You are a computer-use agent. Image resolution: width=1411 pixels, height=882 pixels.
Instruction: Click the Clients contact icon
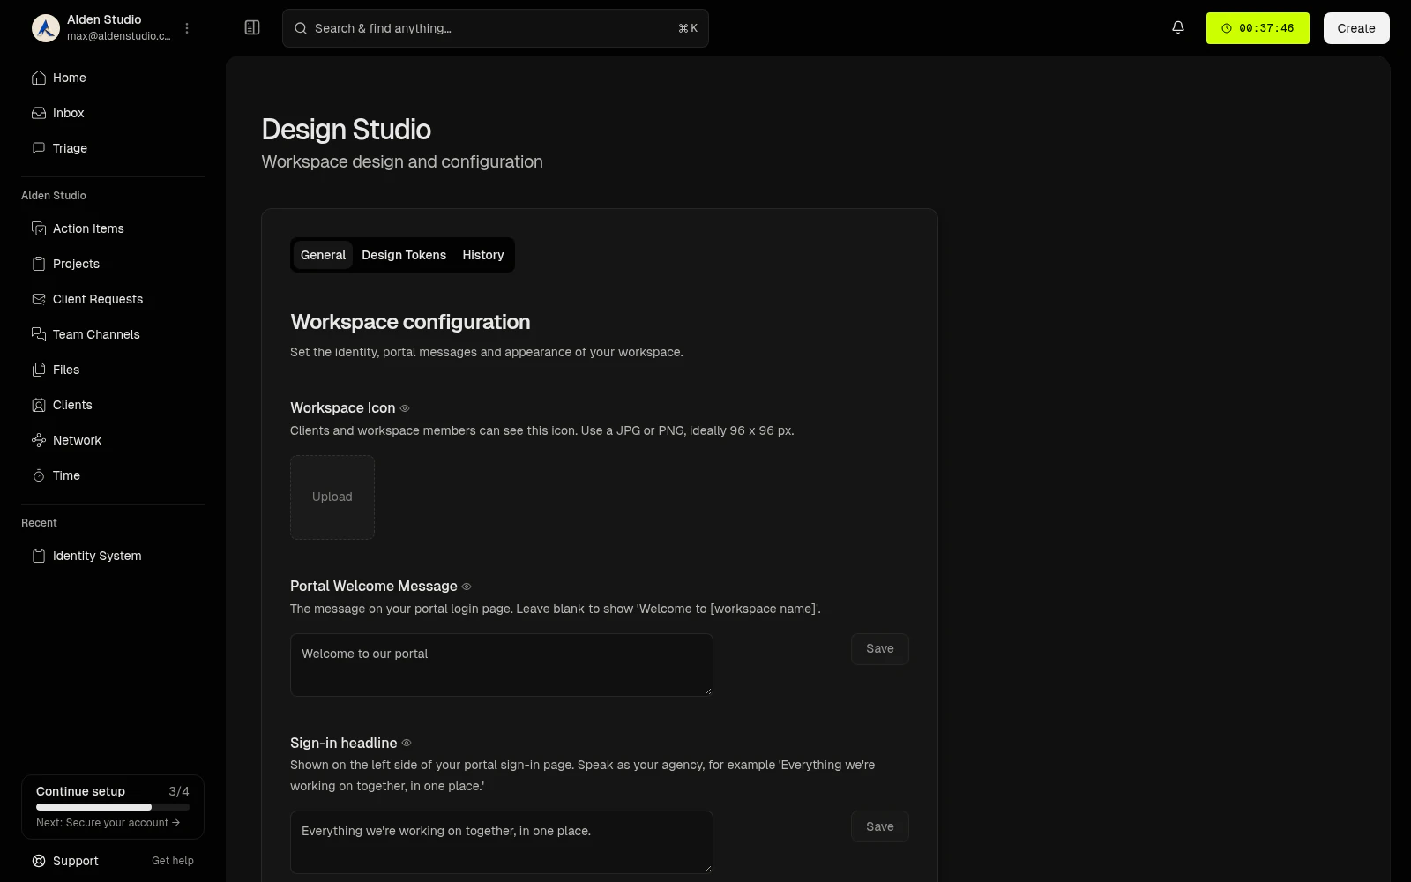[39, 405]
